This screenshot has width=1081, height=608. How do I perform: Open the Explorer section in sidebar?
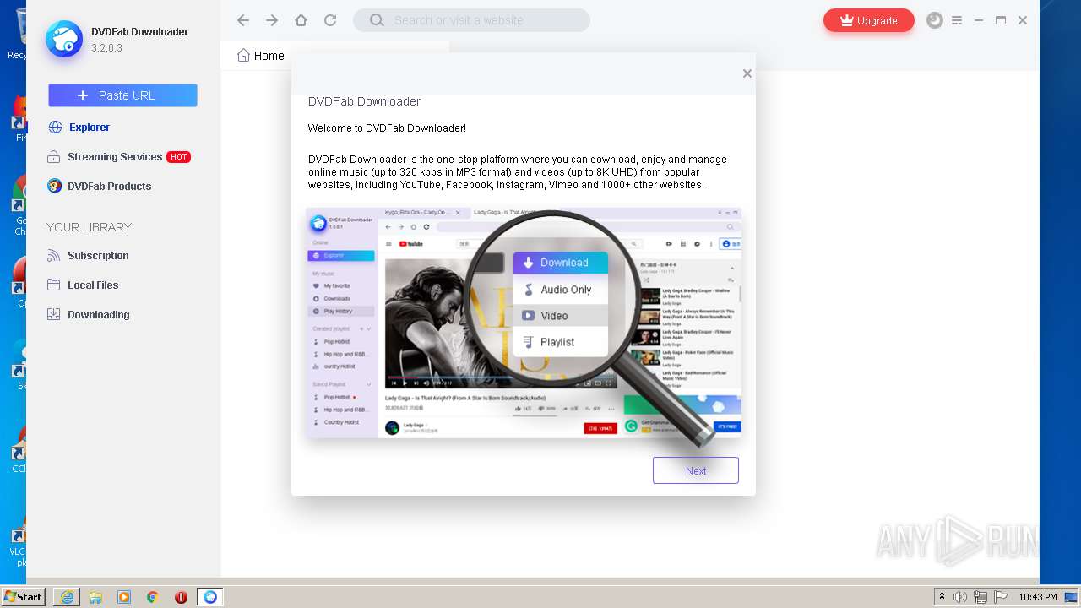[90, 128]
